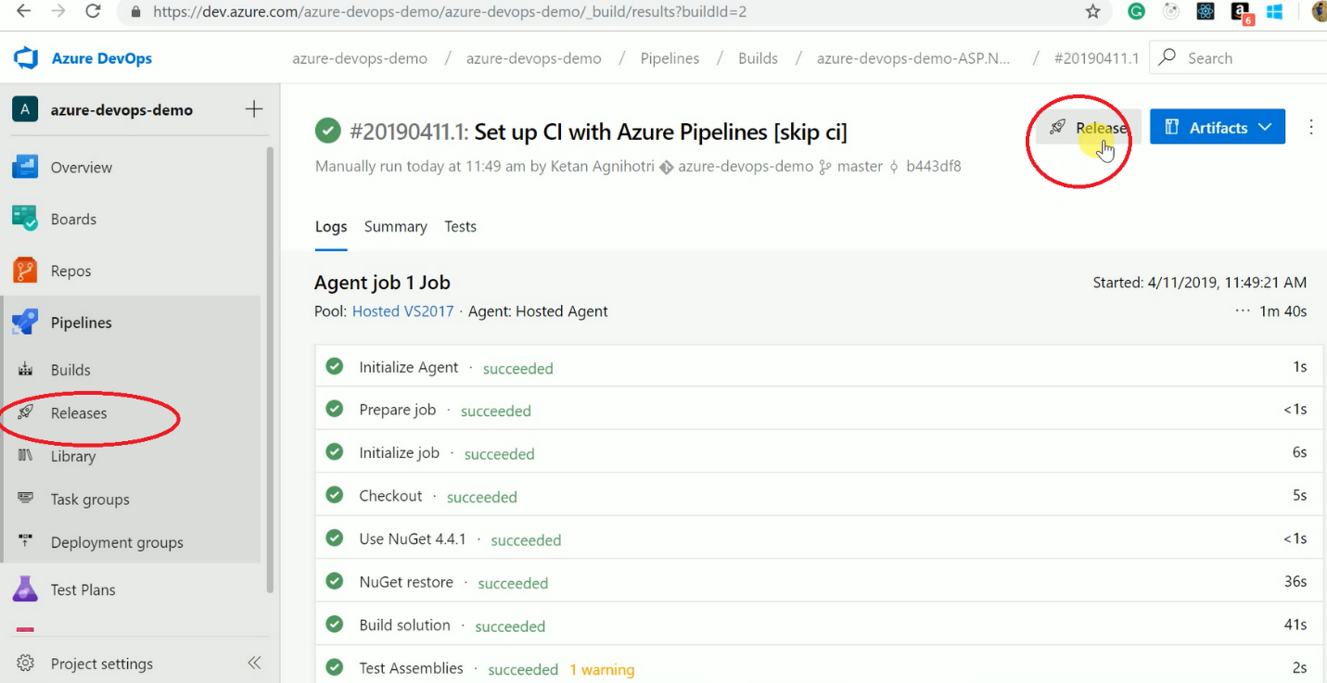The image size is (1327, 683).
Task: Open Boards from the sidebar icon
Action: (x=25, y=219)
